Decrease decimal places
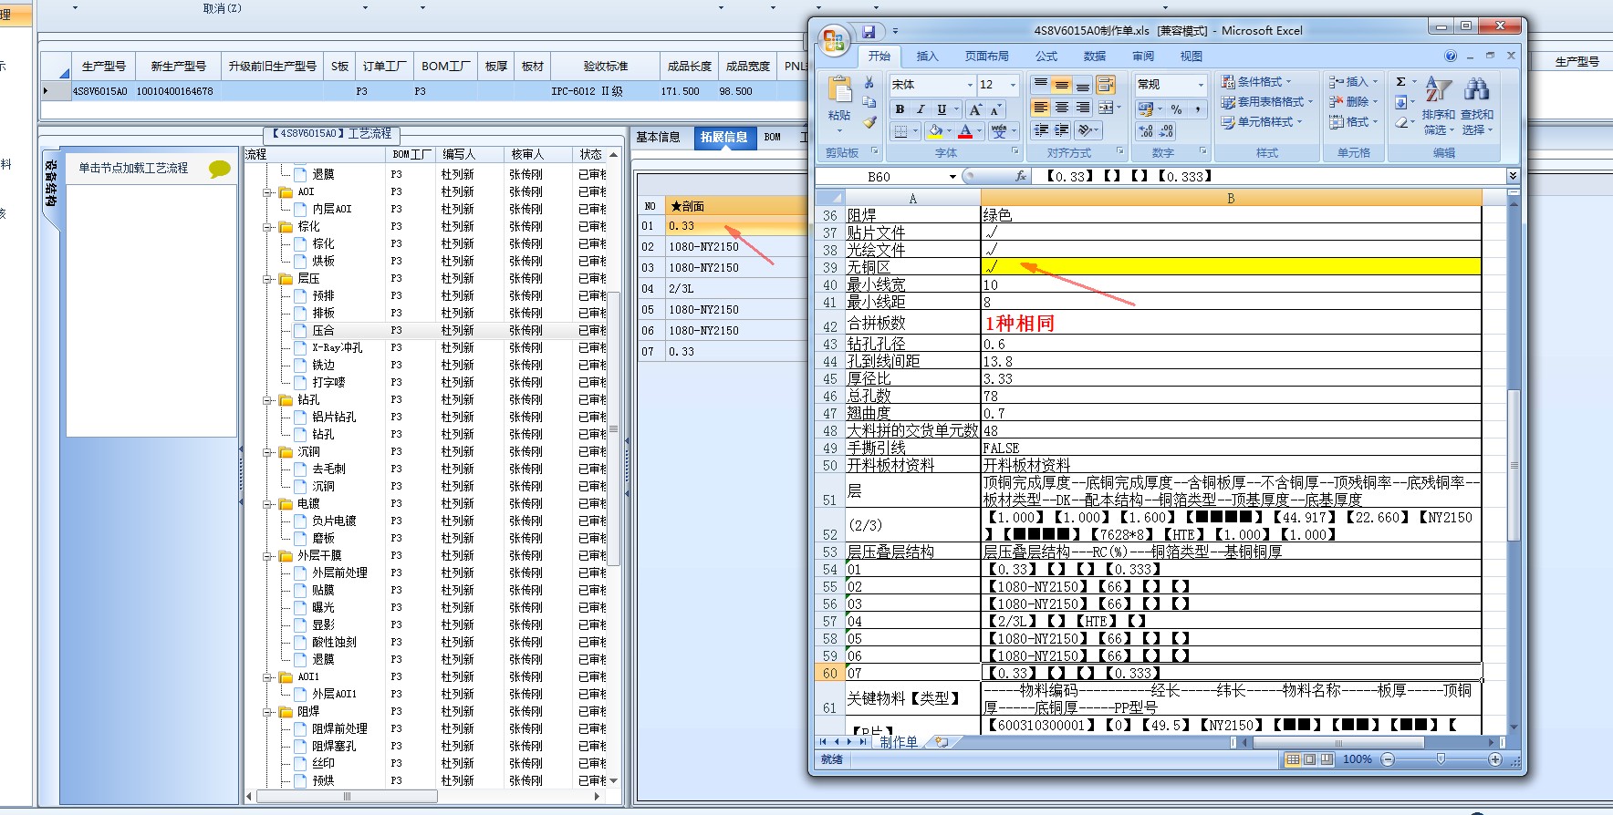 (x=1167, y=131)
